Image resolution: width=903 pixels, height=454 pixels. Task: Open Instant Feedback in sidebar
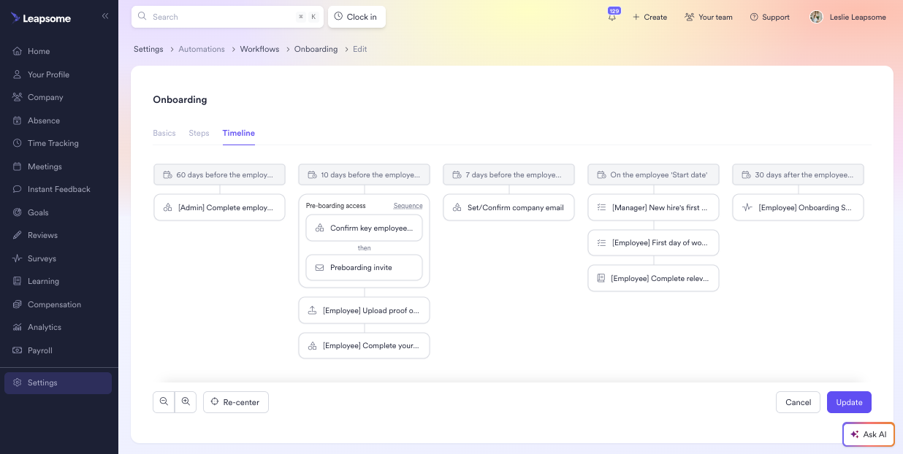[58, 189]
